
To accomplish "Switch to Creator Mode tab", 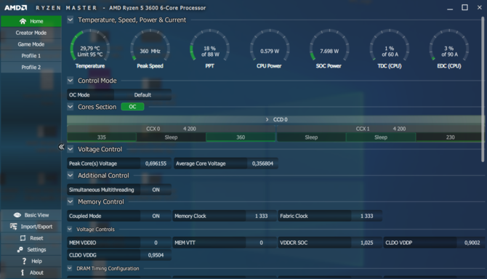I will click(x=31, y=33).
